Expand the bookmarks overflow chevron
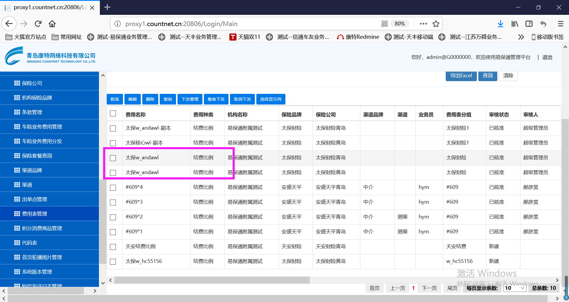This screenshot has width=569, height=302. pyautogui.click(x=521, y=37)
